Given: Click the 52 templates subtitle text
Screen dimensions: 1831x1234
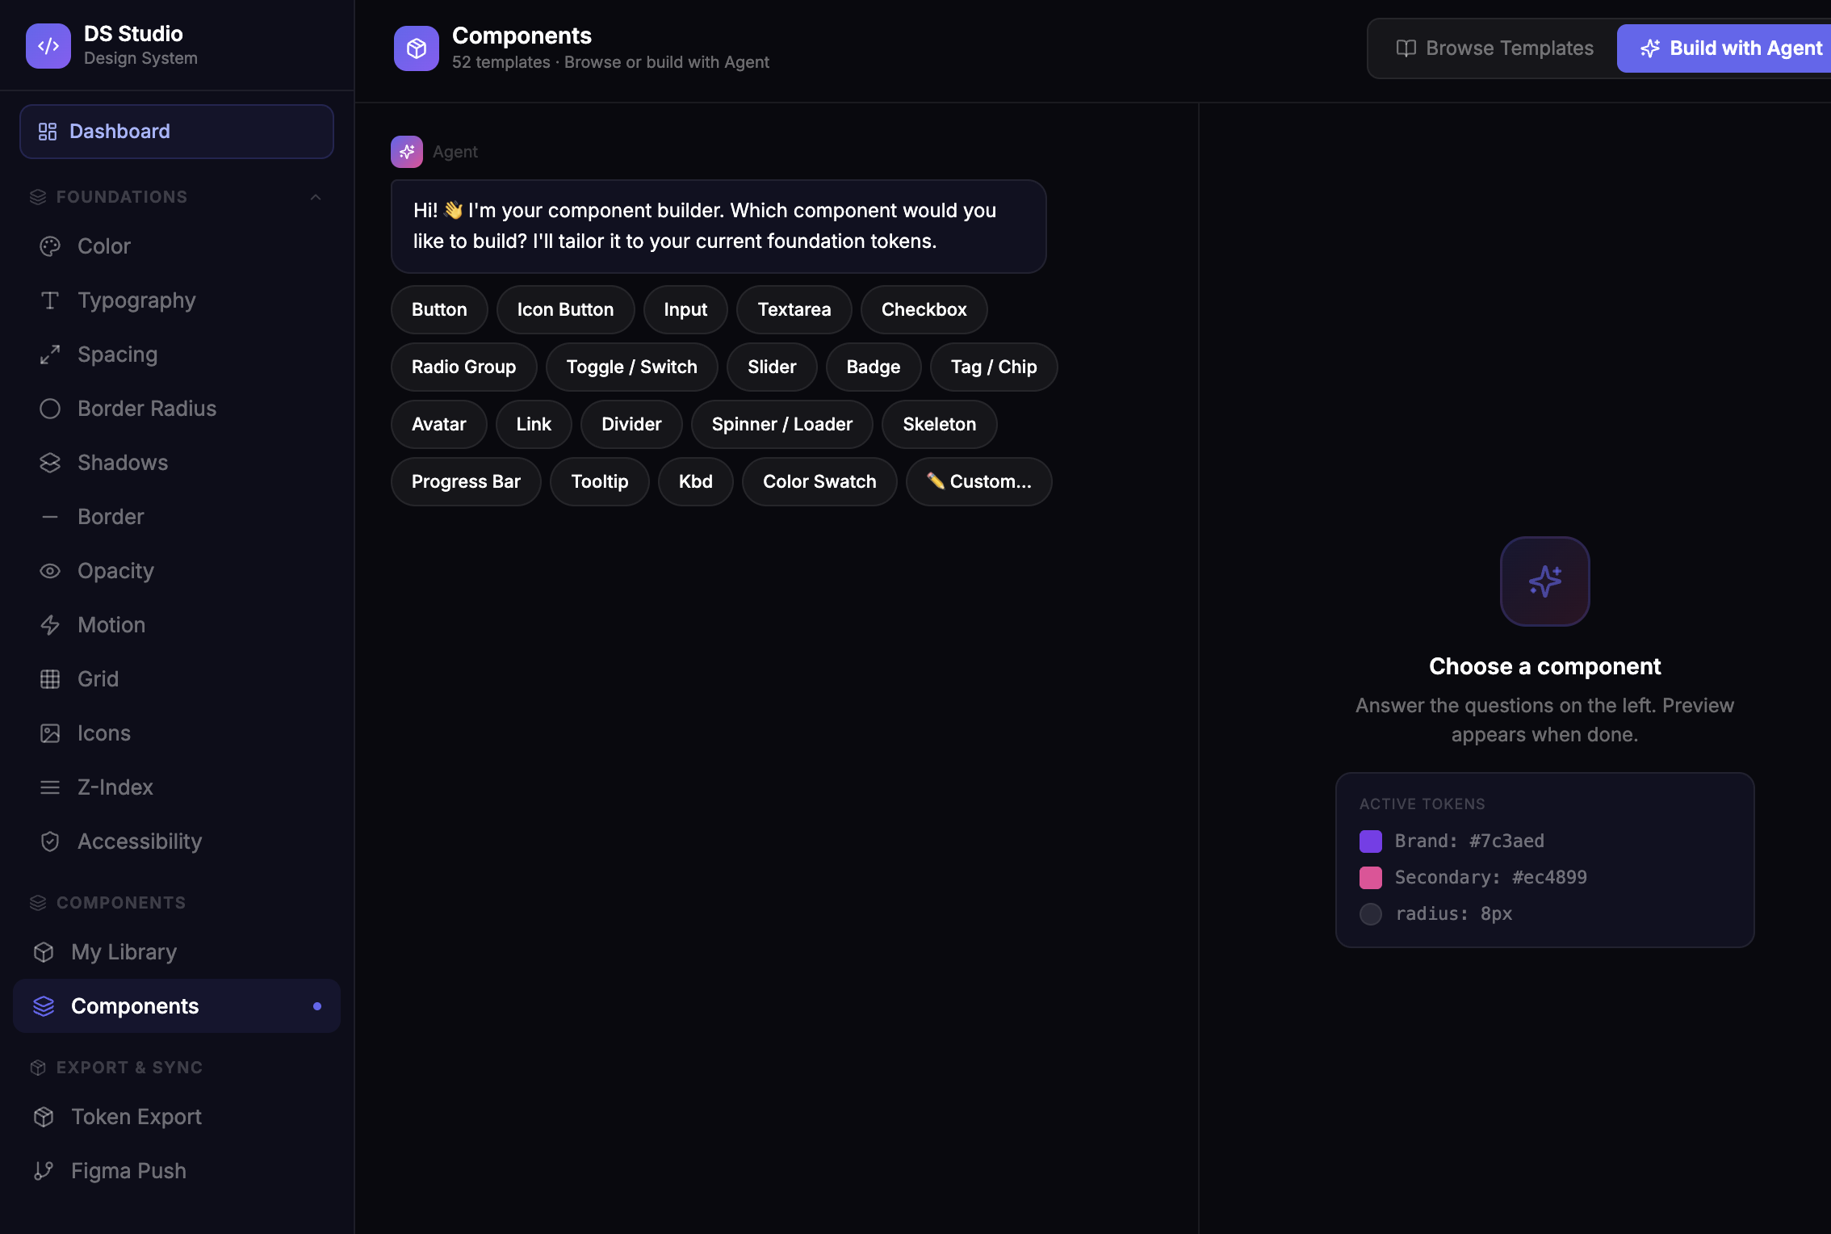Looking at the screenshot, I should (x=610, y=62).
